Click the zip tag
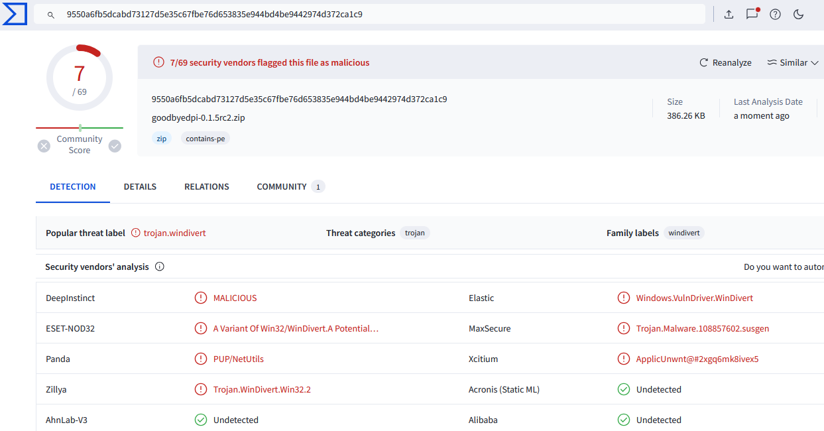824x431 pixels. coord(162,139)
